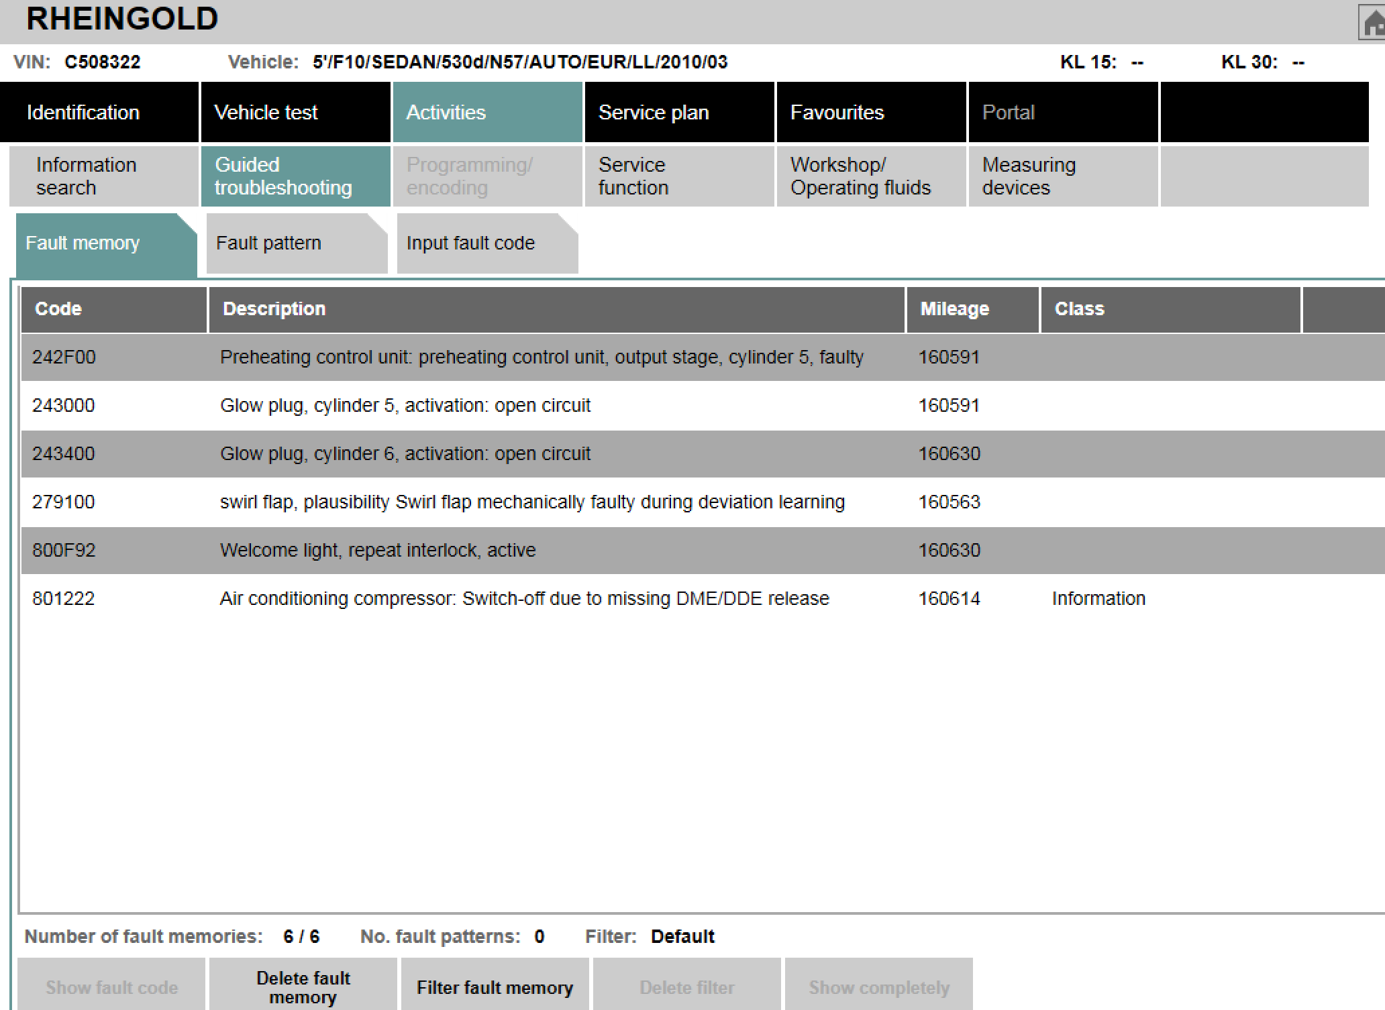Click the Information class cell
1385x1010 pixels.
1098,599
